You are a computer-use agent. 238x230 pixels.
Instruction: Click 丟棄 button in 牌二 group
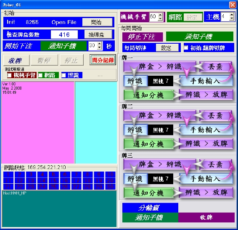[216, 115]
